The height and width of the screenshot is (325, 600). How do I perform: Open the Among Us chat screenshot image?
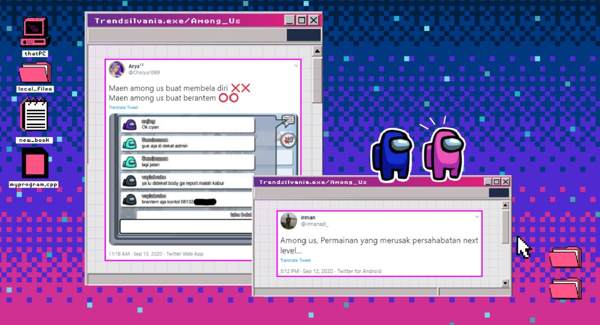[x=203, y=179]
